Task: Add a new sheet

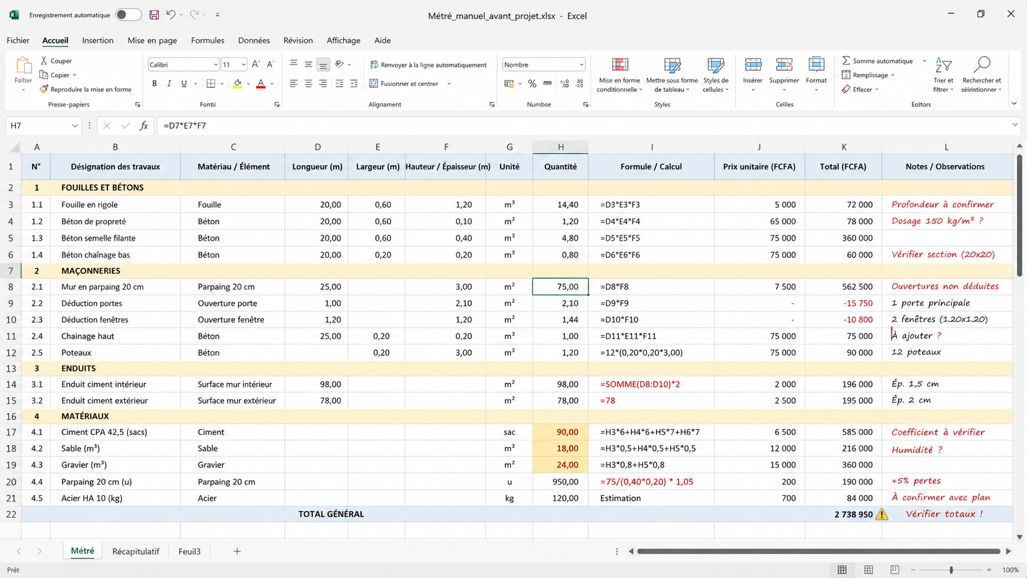Action: pos(237,552)
